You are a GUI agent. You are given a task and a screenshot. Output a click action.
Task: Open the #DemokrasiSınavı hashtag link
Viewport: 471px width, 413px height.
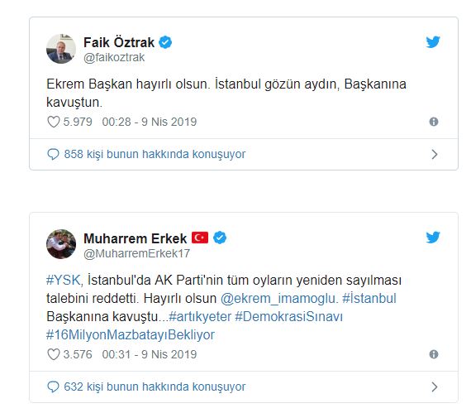tap(288, 316)
